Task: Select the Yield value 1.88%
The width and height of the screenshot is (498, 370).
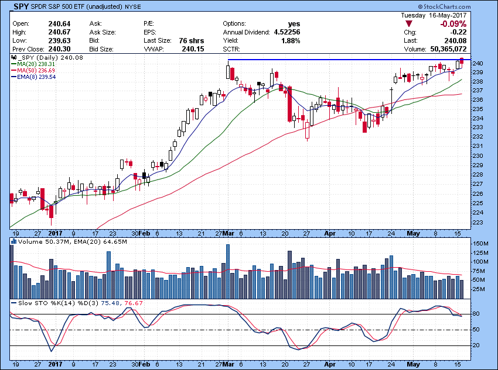Action: (x=291, y=40)
